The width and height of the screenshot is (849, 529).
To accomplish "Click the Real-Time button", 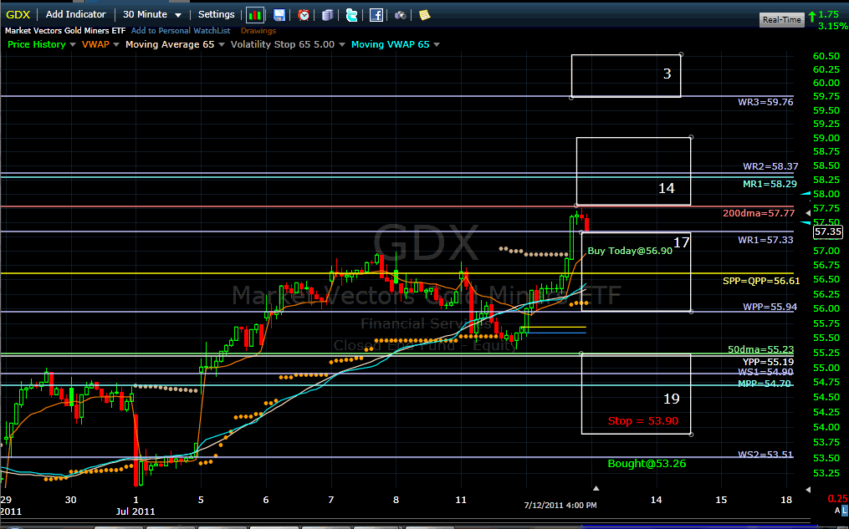I will click(x=781, y=19).
